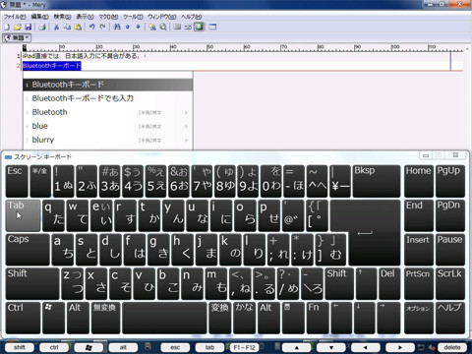The image size is (472, 354).
Task: Click the Find next down-arrow icon
Action: click(138, 27)
